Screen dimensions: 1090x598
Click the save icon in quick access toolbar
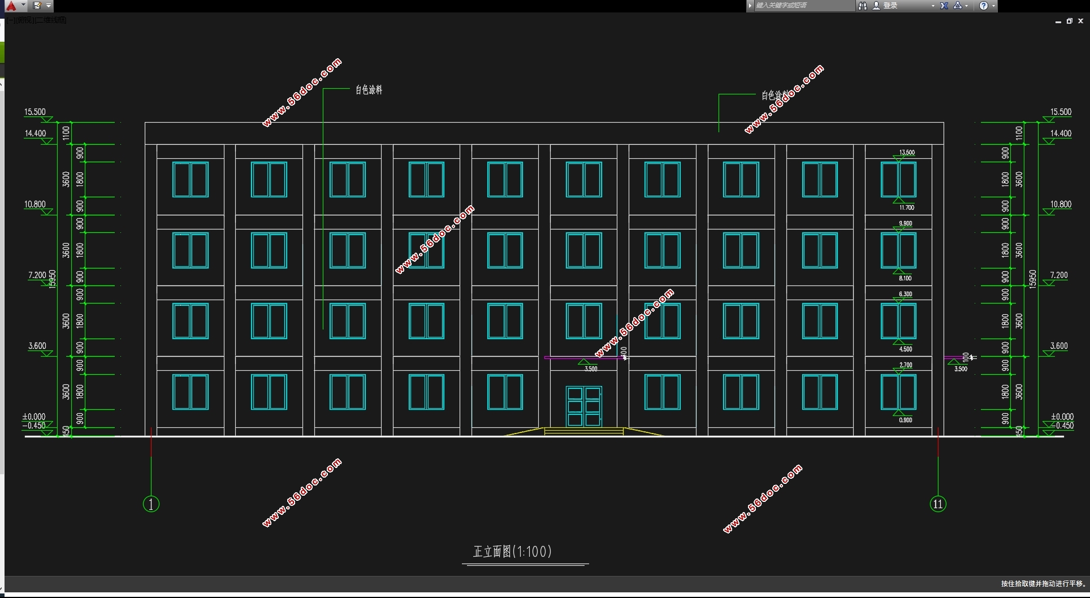pyautogui.click(x=37, y=6)
